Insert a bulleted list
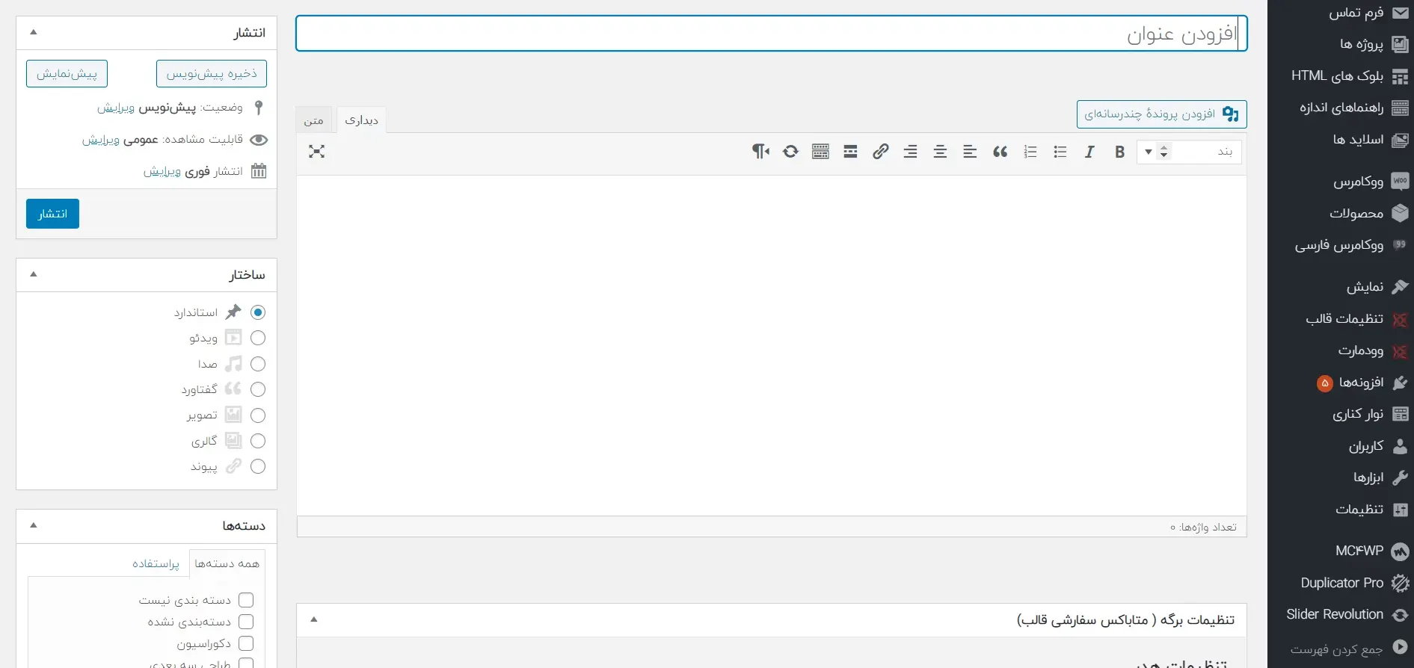This screenshot has height=668, width=1414. click(1060, 152)
